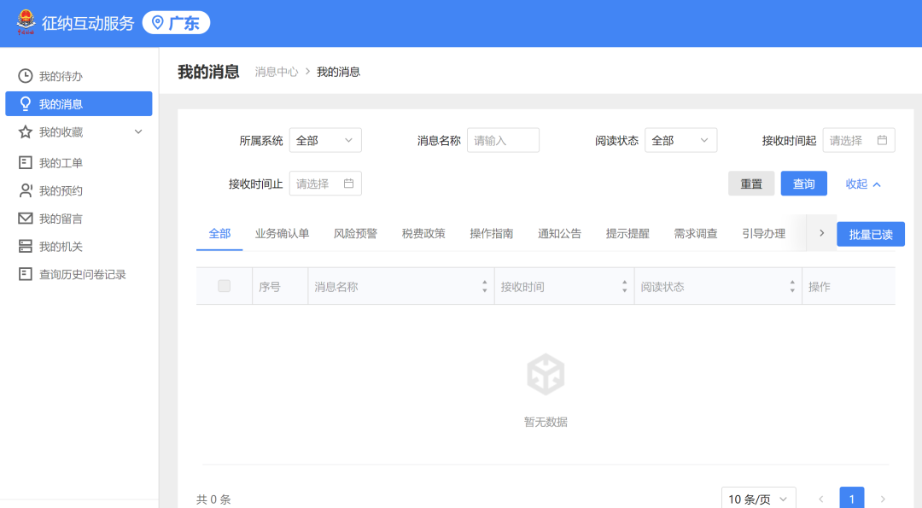Switch to the 风险预警 tab
The height and width of the screenshot is (508, 922).
(355, 233)
